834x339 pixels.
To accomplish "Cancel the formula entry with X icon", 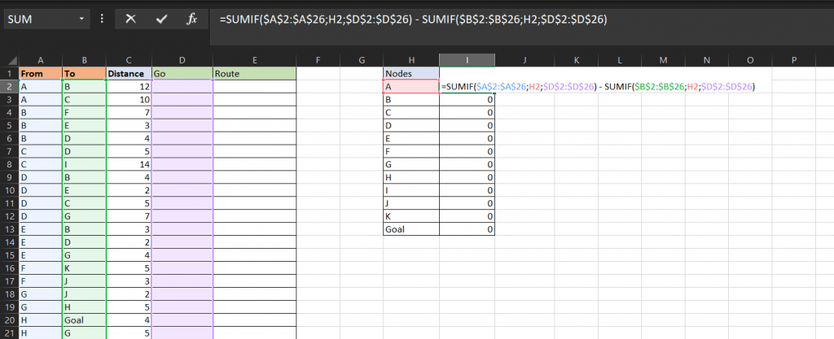I will [130, 19].
